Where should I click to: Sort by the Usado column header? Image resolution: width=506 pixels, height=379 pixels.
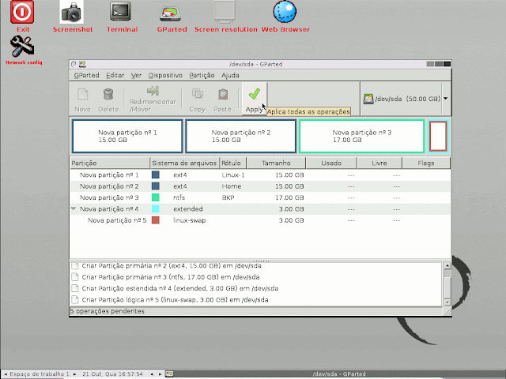point(331,163)
